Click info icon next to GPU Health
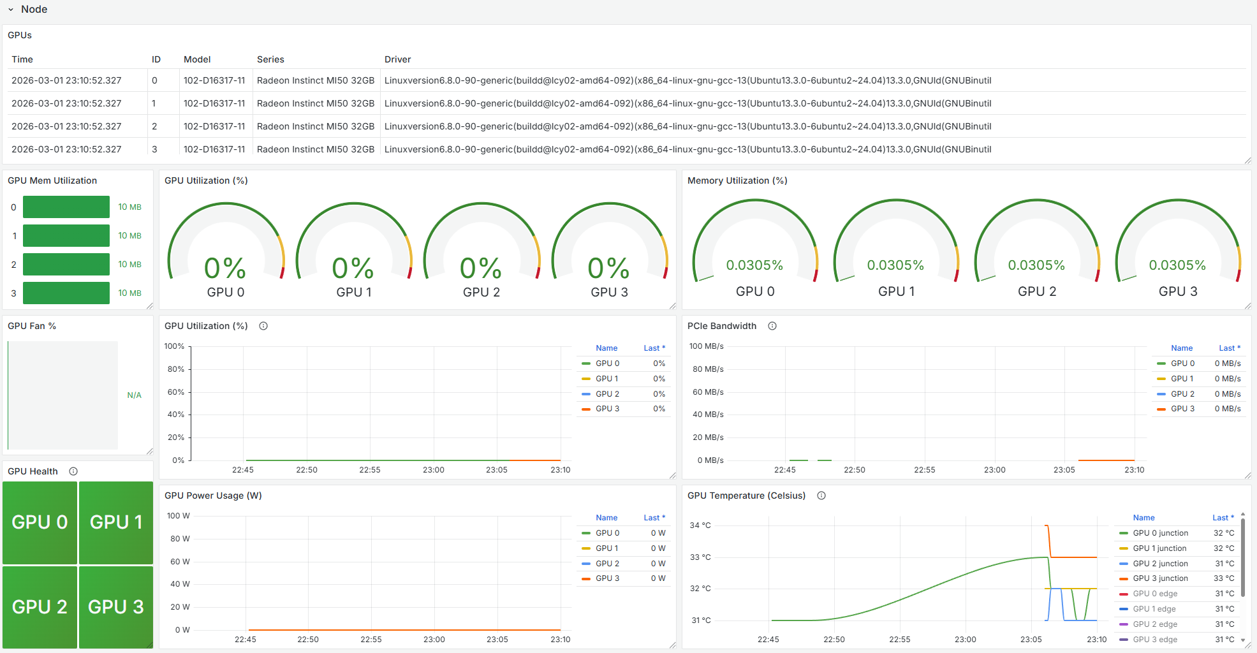The image size is (1257, 653). [73, 471]
